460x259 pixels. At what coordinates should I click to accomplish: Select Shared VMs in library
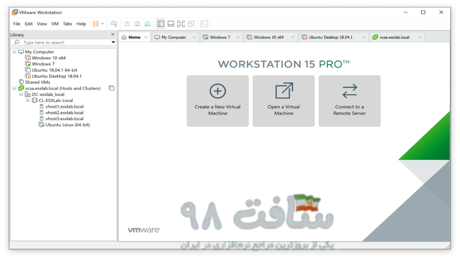coord(37,82)
